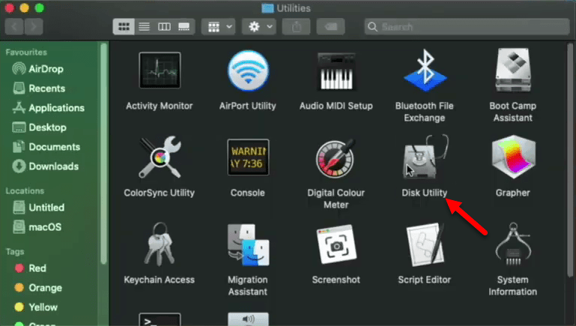
Task: Open Recents in the sidebar
Action: point(38,88)
